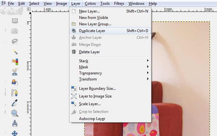Open the Windows menu

136,4
